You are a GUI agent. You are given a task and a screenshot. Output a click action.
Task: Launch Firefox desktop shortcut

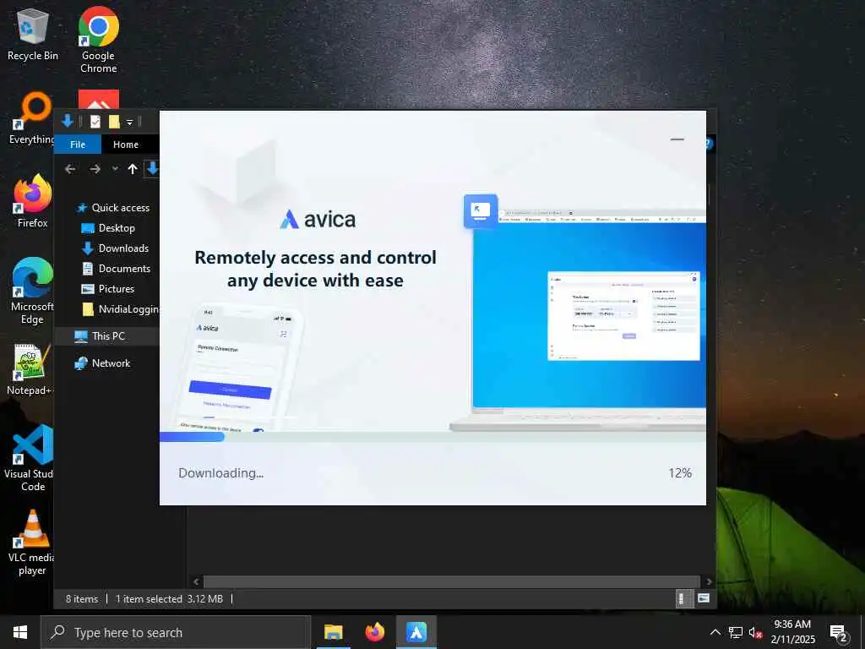33,201
